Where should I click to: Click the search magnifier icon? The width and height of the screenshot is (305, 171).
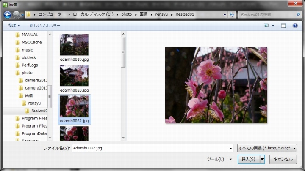point(298,14)
